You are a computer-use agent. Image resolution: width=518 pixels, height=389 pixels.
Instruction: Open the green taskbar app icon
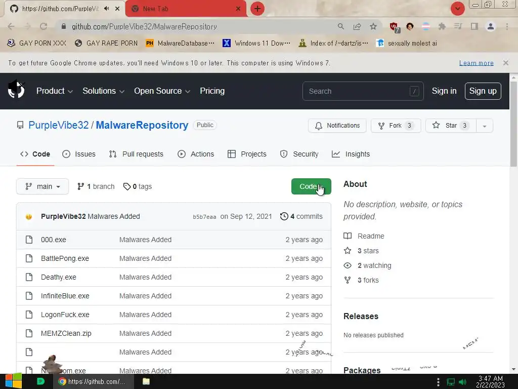pos(40,381)
